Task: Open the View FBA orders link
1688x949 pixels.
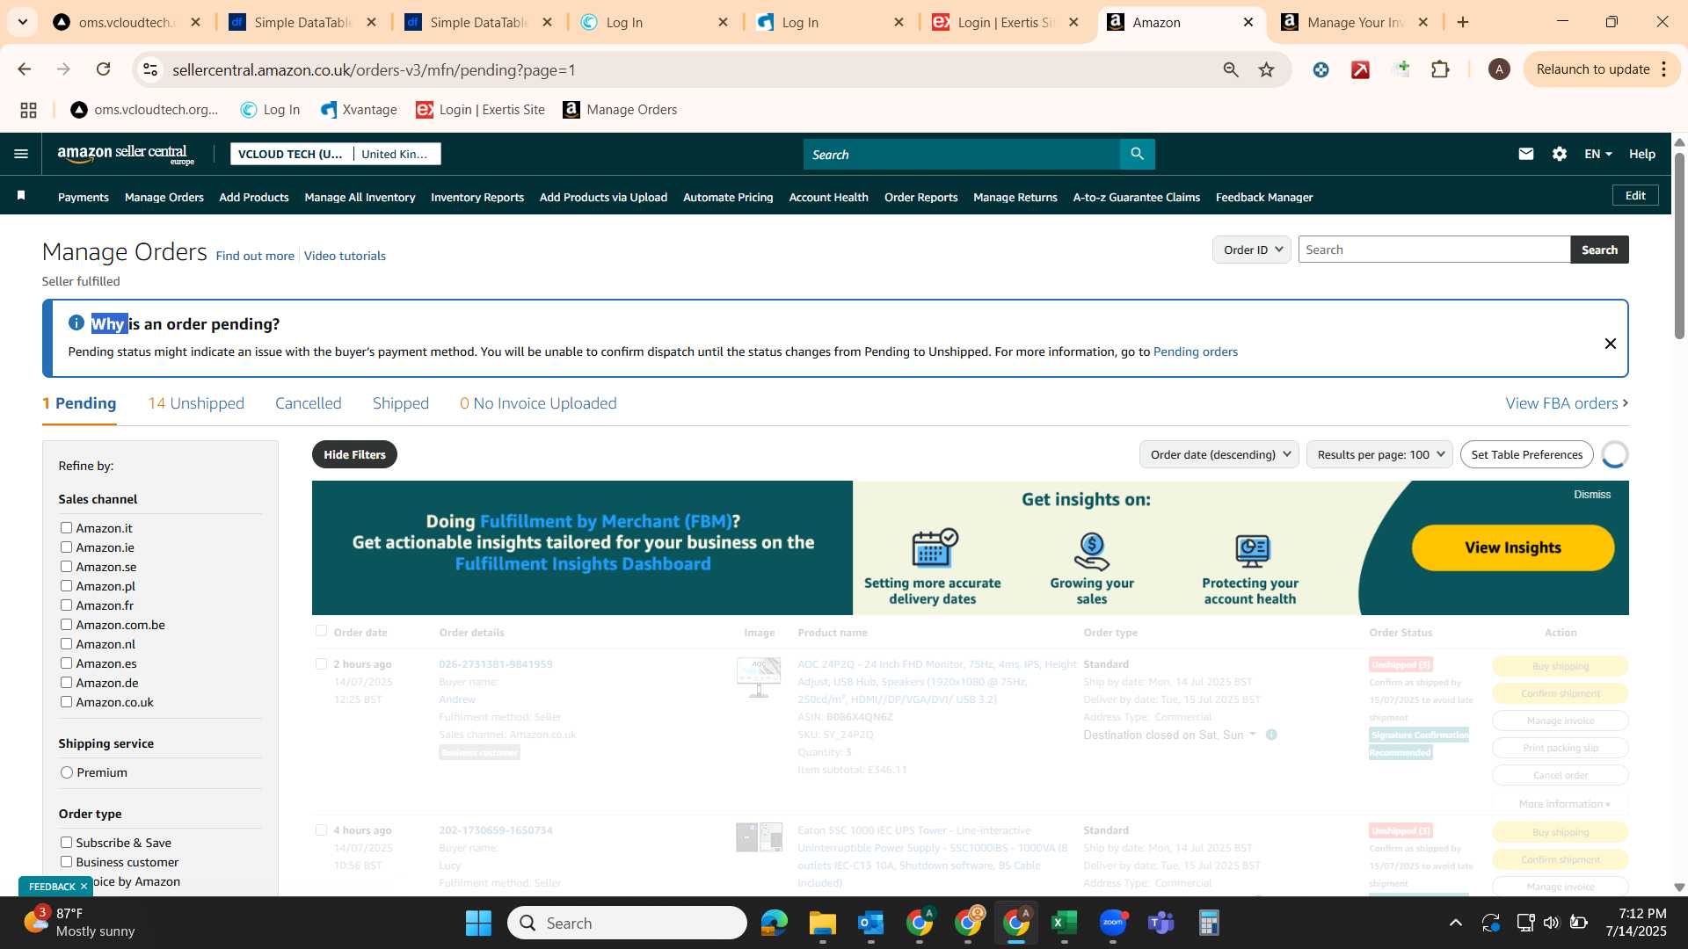Action: click(x=1567, y=403)
